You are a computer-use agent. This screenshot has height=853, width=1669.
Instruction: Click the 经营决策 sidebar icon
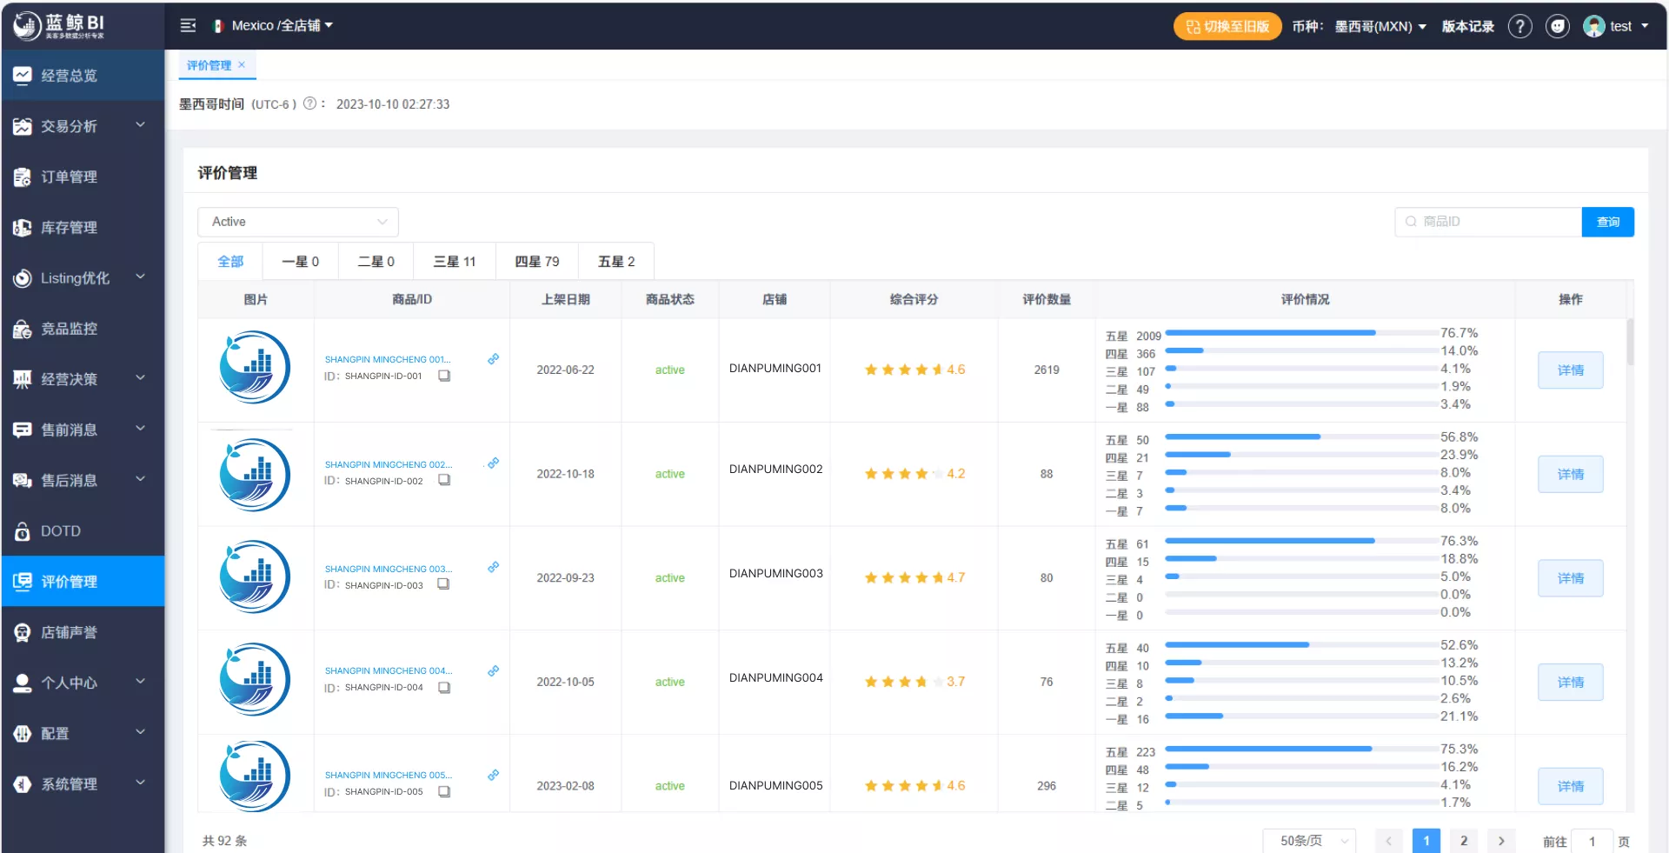pos(23,379)
